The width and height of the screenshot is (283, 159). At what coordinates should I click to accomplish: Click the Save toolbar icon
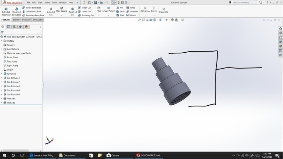96,2
